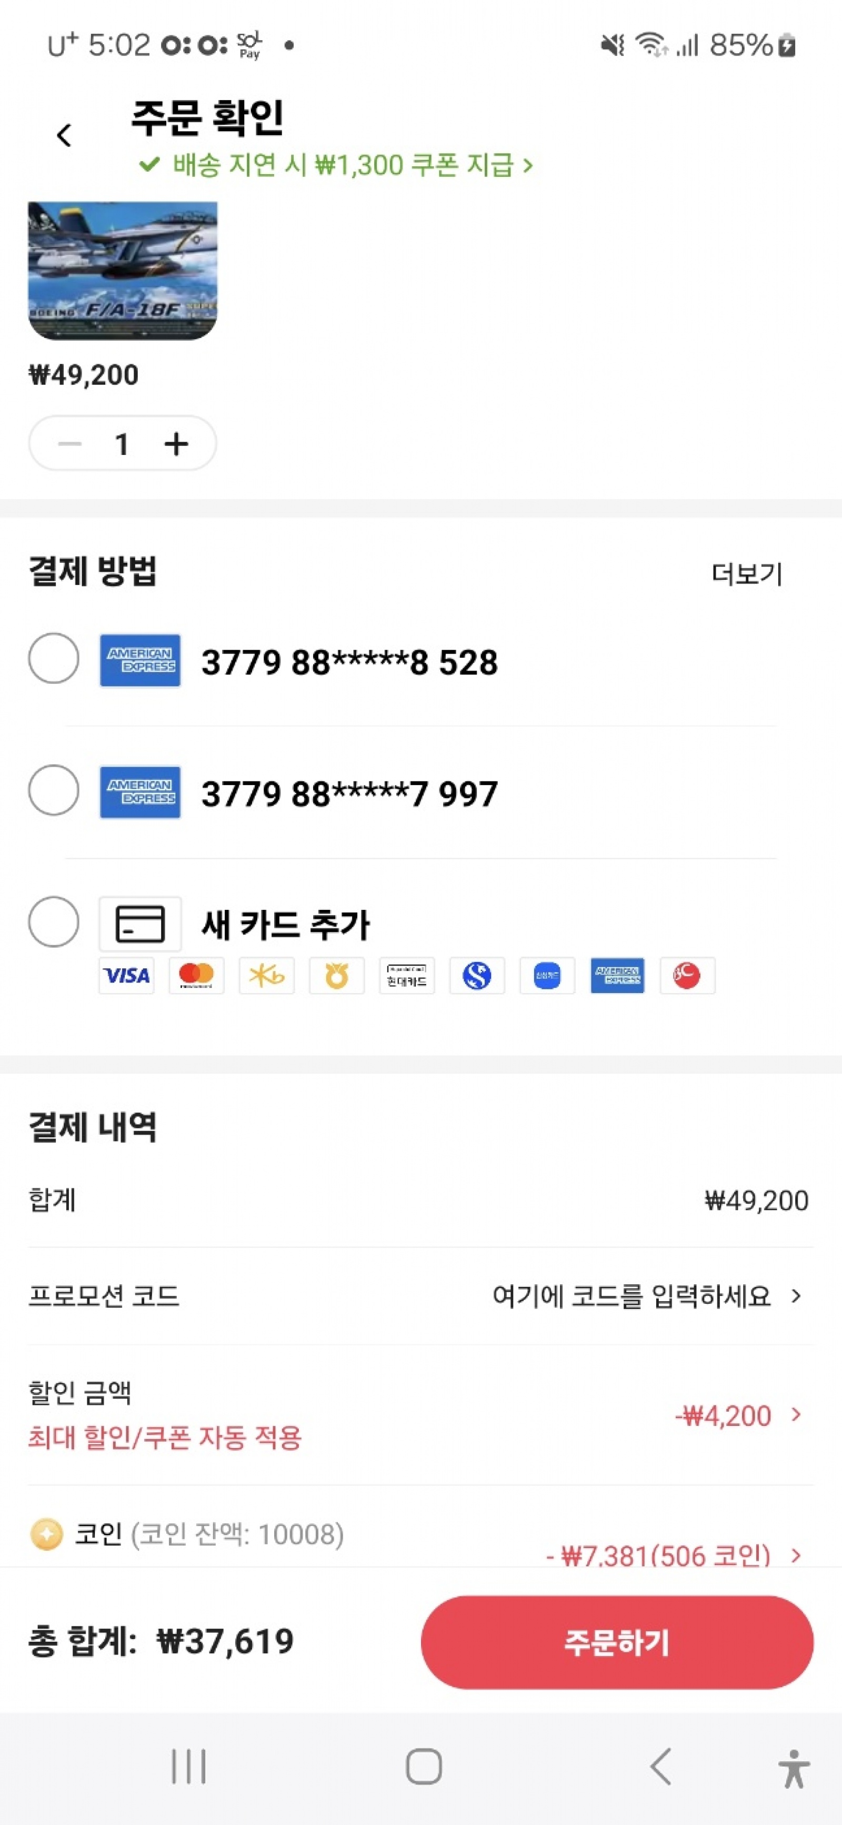The image size is (842, 1825).
Task: Tap the back arrow beside 주문 확인
Action: tap(64, 135)
